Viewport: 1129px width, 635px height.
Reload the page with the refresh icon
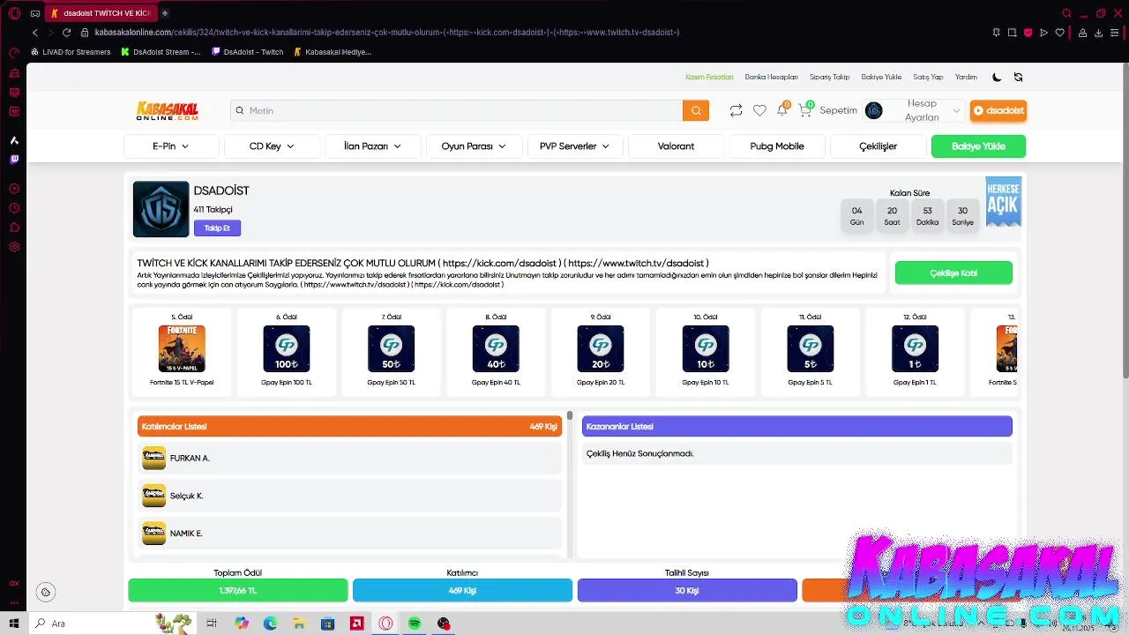(66, 33)
